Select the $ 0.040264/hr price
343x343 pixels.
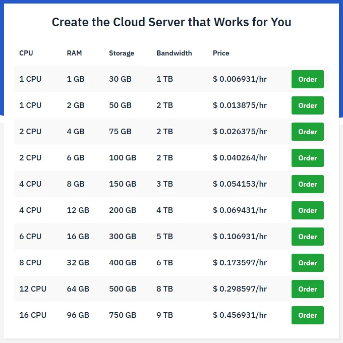pos(240,158)
